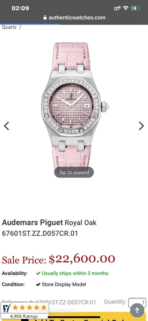148x321 pixels.
Task: Tap the scroll-to-top arrow button
Action: [137, 310]
